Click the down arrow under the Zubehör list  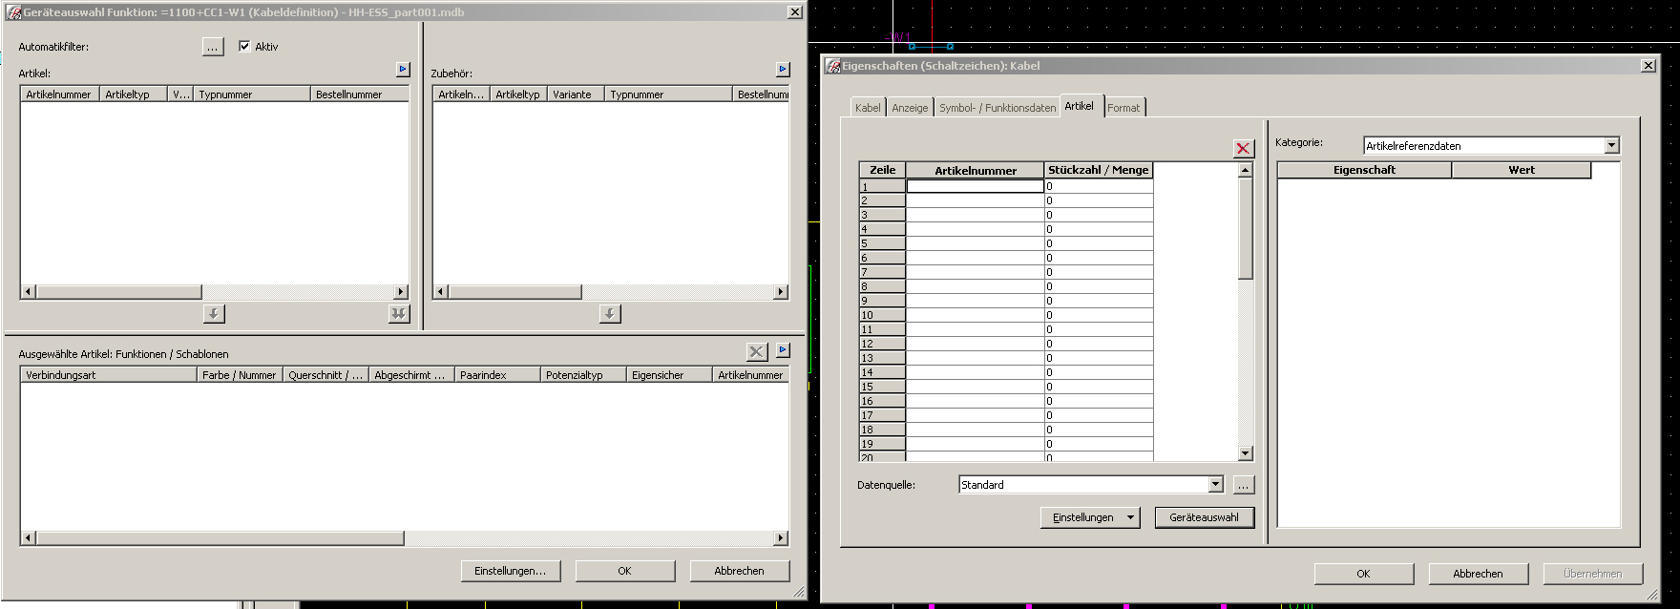point(610,313)
